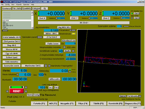Open the Mozgatás (F3) tab
This screenshot has height=109, width=145.
67,104
